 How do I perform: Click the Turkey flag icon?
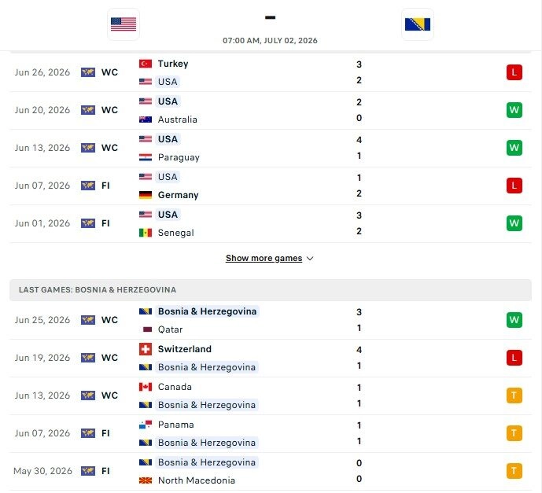click(x=146, y=64)
